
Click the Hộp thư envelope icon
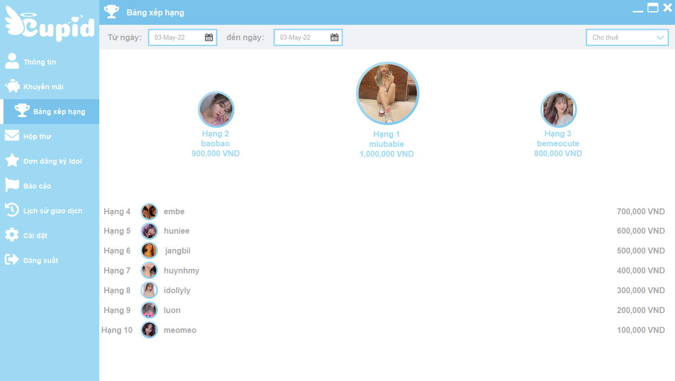pos(12,135)
